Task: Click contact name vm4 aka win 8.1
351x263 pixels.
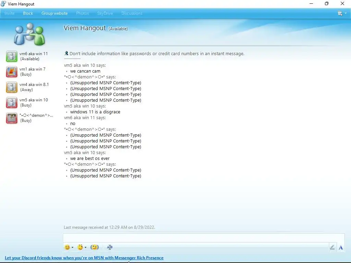Action: pos(34,85)
